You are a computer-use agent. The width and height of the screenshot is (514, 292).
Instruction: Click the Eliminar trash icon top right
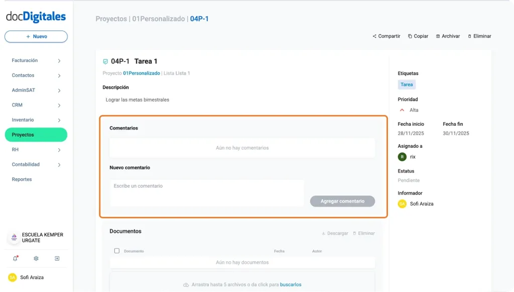click(470, 36)
